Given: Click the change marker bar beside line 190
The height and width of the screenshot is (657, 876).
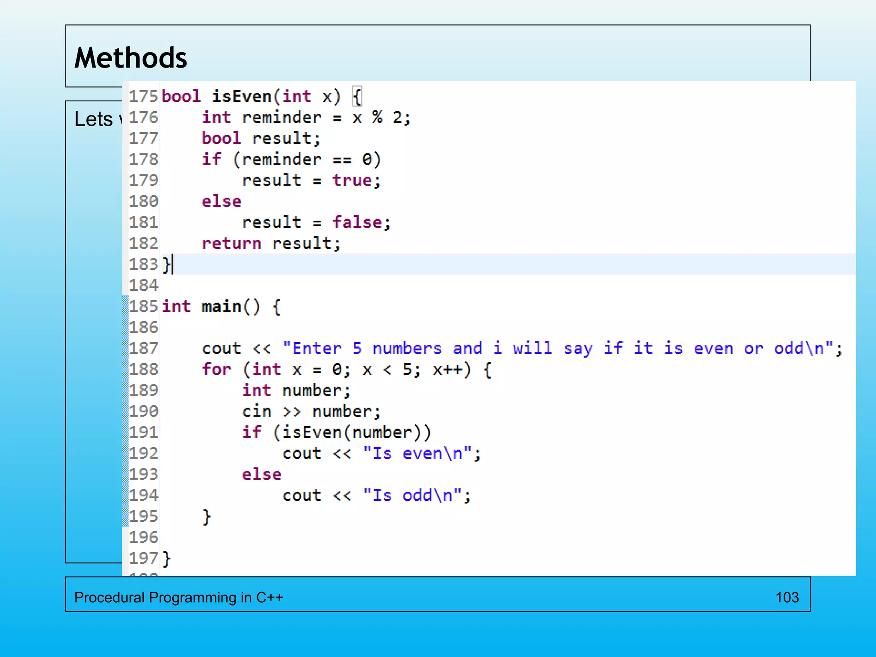Looking at the screenshot, I should point(125,411).
